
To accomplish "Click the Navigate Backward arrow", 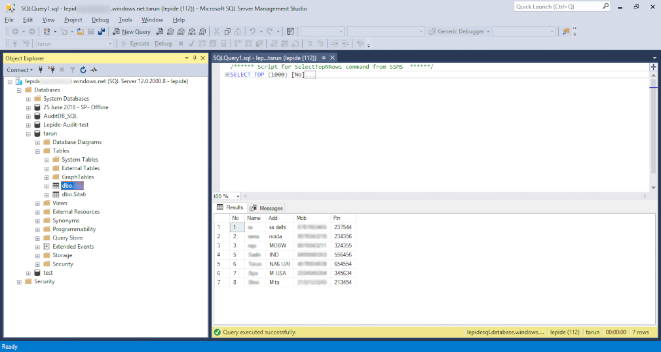I will click(x=15, y=31).
